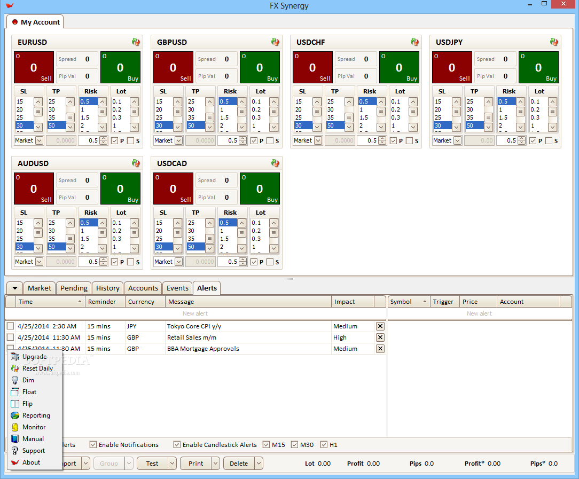Open GBPUSD Market order type dropdown
Screen dimensions: 579x479
coord(179,140)
